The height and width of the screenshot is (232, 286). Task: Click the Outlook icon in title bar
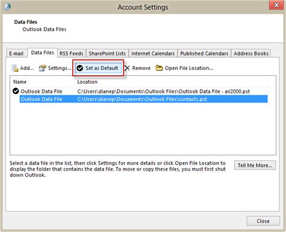[x=7, y=7]
